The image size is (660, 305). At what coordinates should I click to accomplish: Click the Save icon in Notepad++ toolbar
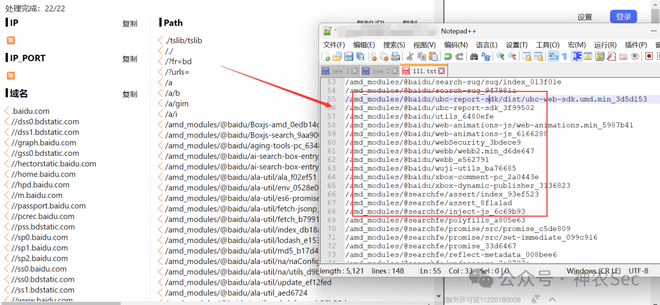click(348, 56)
